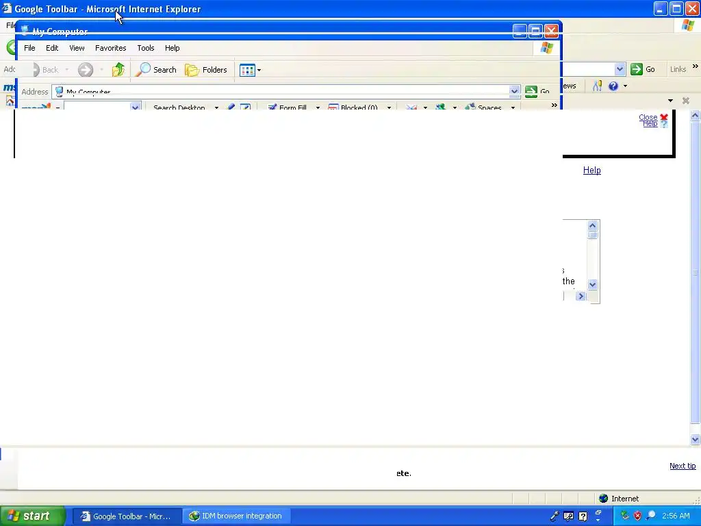Click the 2:56 AM clock
The height and width of the screenshot is (526, 701).
pos(676,516)
